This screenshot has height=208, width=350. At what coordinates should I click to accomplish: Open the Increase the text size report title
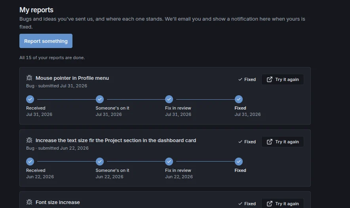click(x=116, y=141)
